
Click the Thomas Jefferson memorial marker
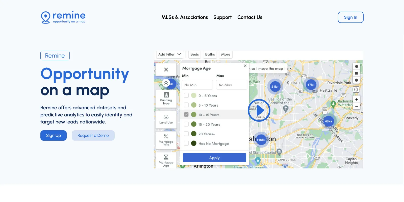tap(258, 160)
